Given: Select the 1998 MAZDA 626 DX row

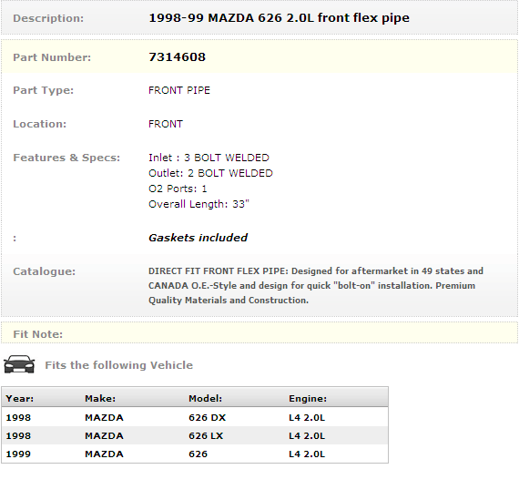Looking at the screenshot, I should 195,417.
